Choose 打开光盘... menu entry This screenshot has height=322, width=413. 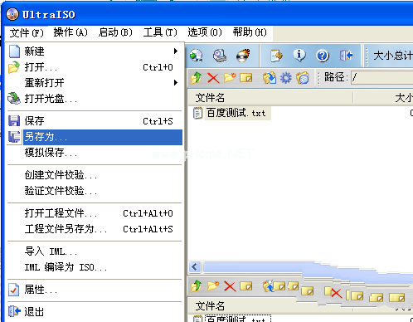point(95,99)
